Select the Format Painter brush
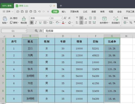 24,20
